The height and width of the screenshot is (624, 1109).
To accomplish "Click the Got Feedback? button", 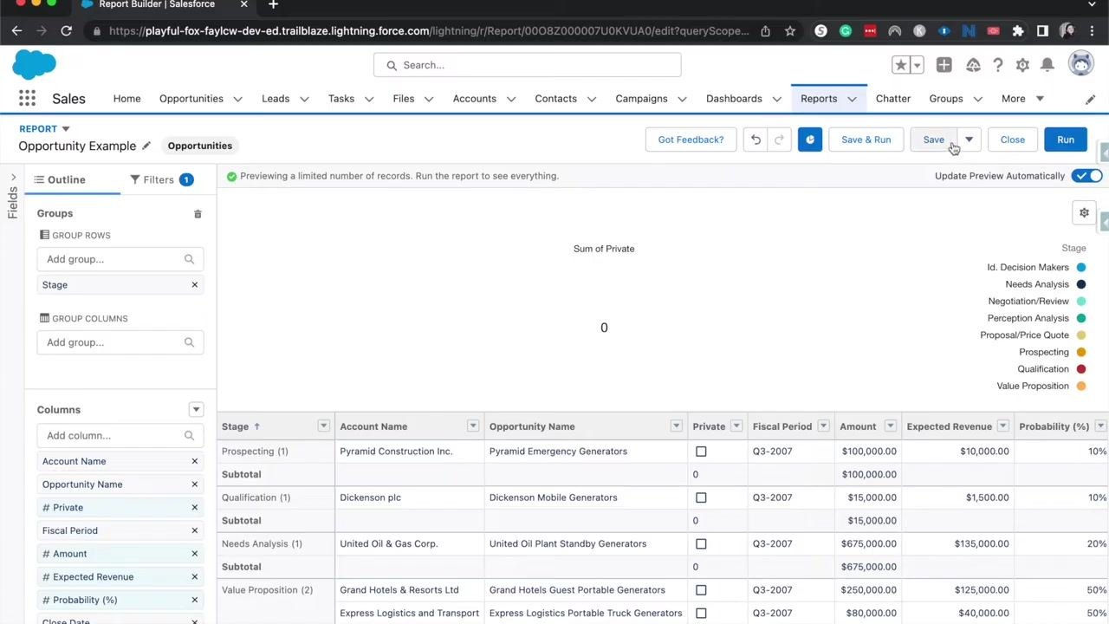I will [x=691, y=140].
